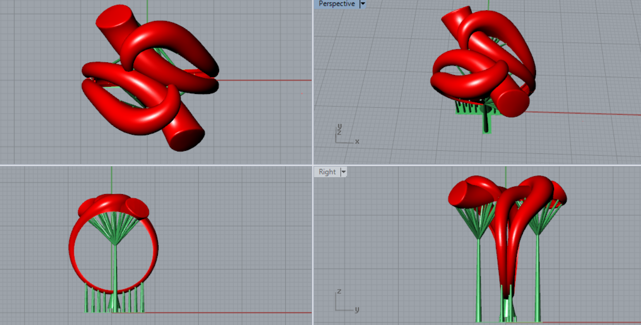Open the Perspective viewport dropdown arrow
The image size is (641, 325).
pyautogui.click(x=363, y=4)
